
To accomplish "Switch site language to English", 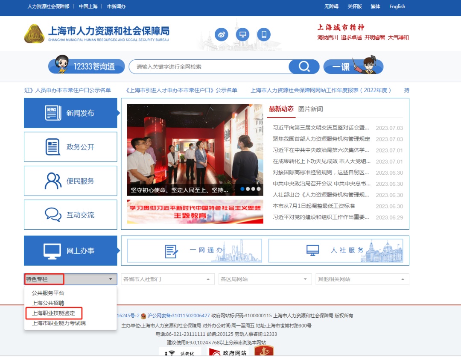I will pos(397,6).
